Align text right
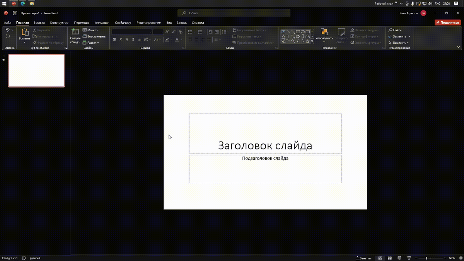The height and width of the screenshot is (261, 464). tap(203, 39)
